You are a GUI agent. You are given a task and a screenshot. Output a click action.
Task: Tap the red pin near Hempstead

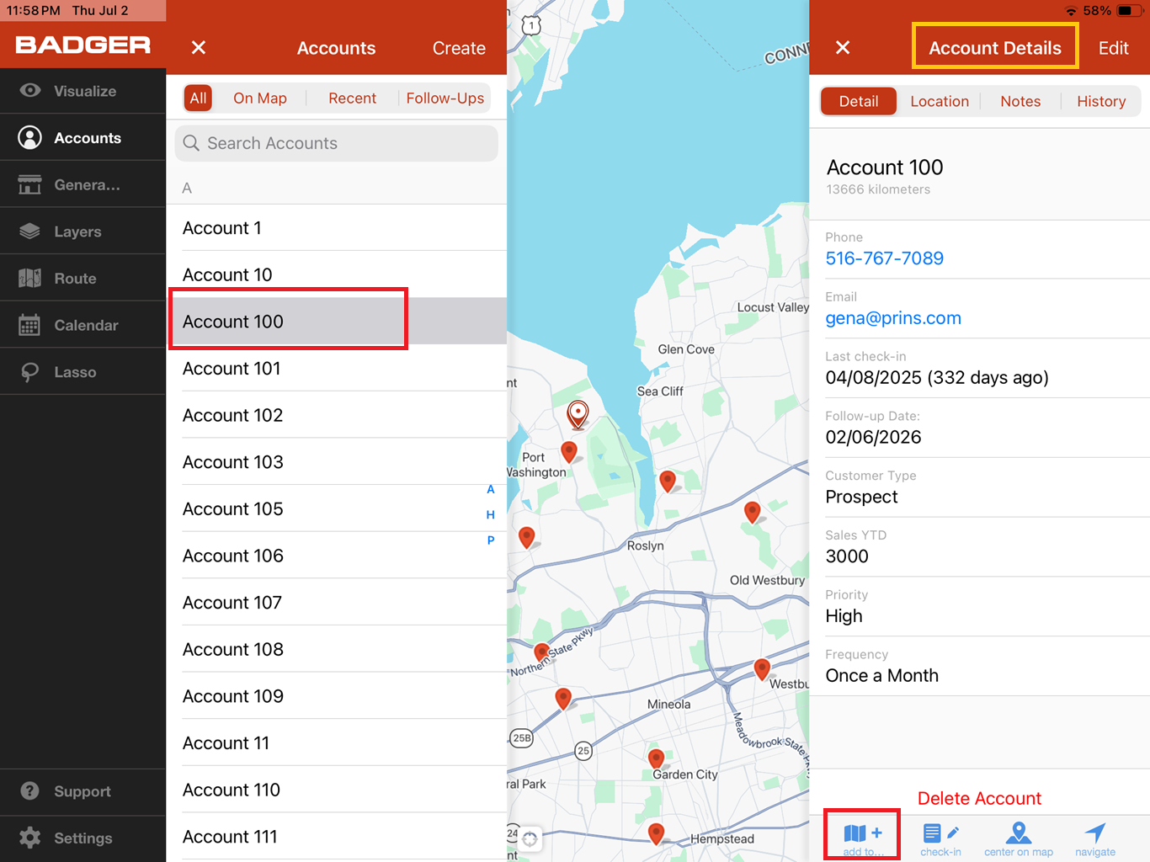(657, 833)
